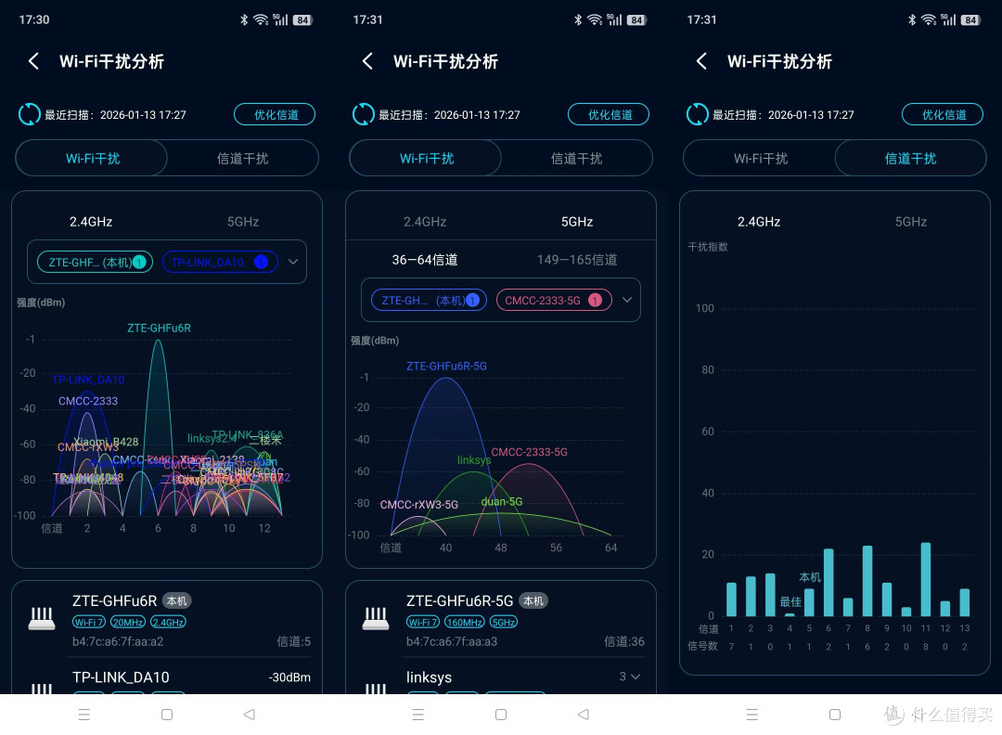The width and height of the screenshot is (1002, 735).
Task: Tap CMCC-2333-5G label on 5GHz chart
Action: pos(529,452)
